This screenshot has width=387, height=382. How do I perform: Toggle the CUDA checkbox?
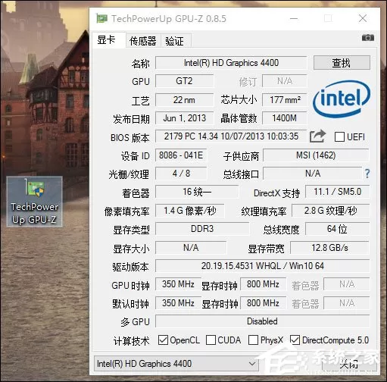click(x=211, y=340)
